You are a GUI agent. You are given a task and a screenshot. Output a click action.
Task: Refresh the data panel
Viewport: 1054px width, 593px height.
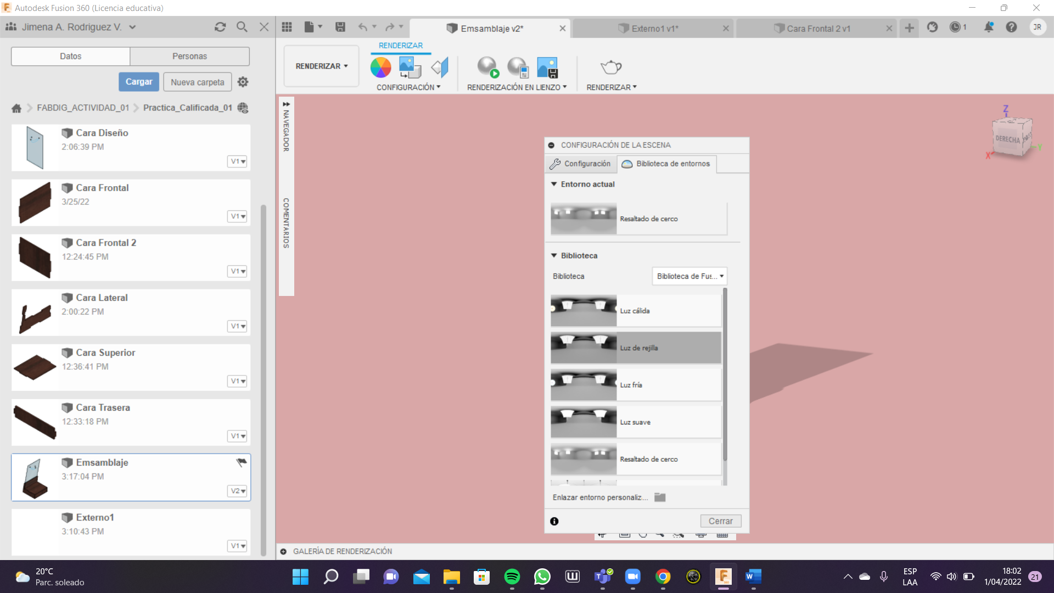220,27
